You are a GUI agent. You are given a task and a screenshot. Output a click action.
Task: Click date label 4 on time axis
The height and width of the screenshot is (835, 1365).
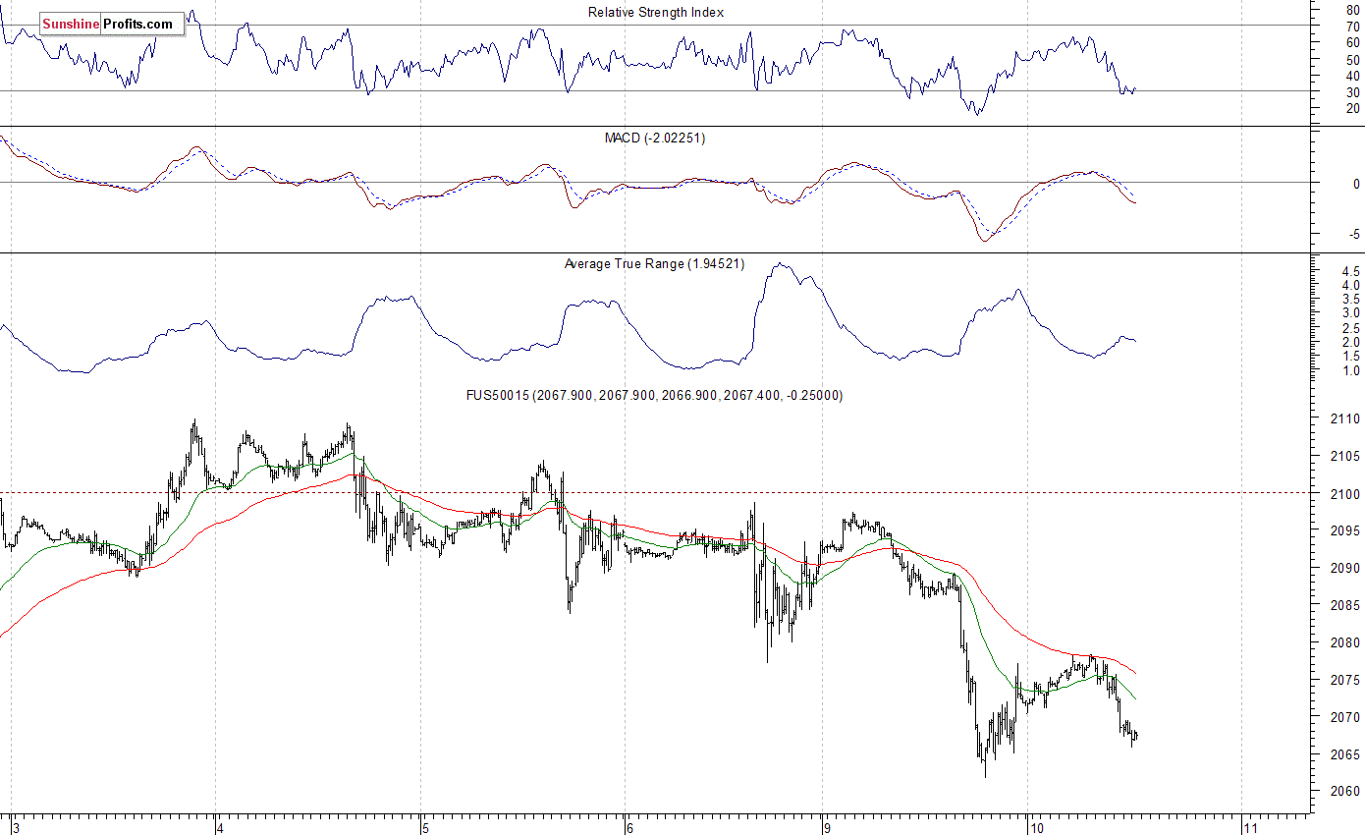(x=221, y=827)
